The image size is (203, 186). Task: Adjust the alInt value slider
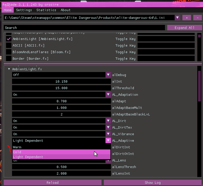61,82
